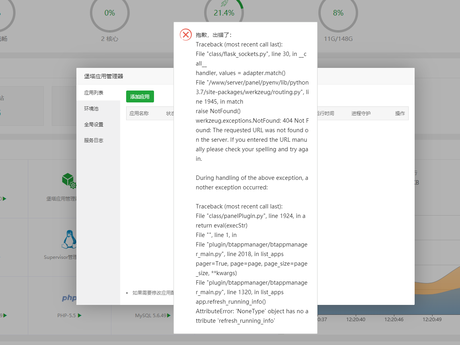Click the 0% CPU usage gauge
460x345 pixels.
click(x=110, y=13)
